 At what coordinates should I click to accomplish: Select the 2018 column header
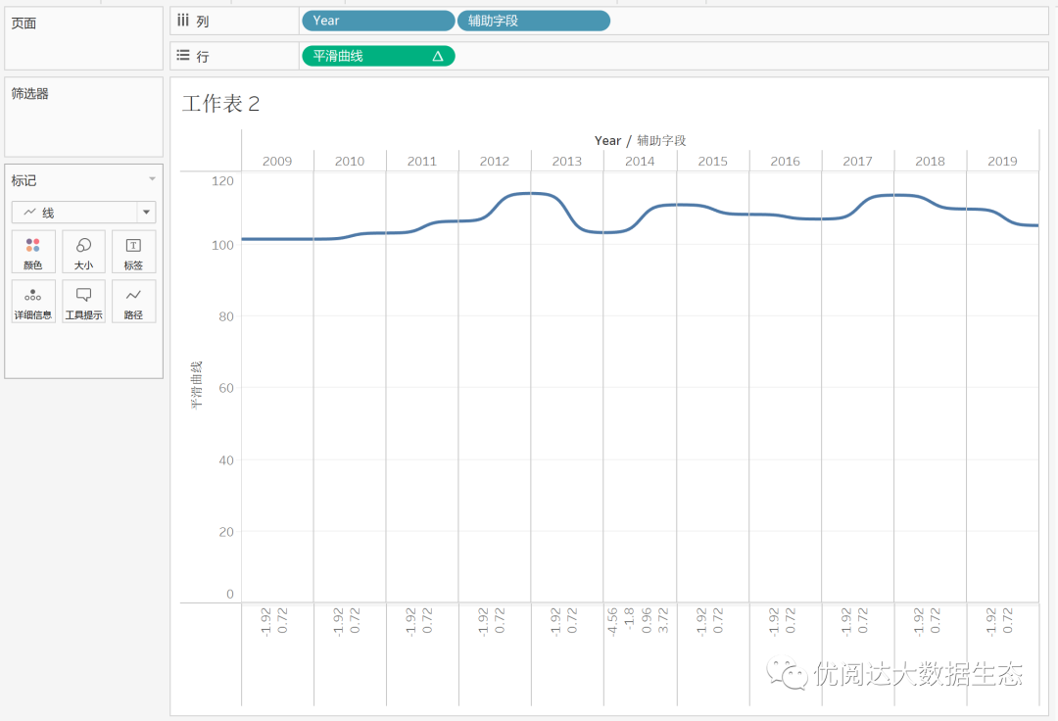coord(930,162)
